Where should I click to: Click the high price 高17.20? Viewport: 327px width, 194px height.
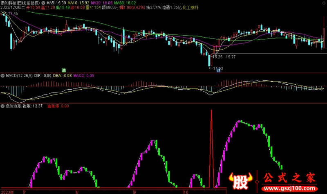[x=48, y=7]
